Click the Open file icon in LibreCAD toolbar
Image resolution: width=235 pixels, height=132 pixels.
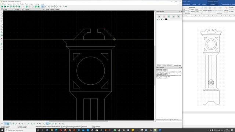click(8, 7)
